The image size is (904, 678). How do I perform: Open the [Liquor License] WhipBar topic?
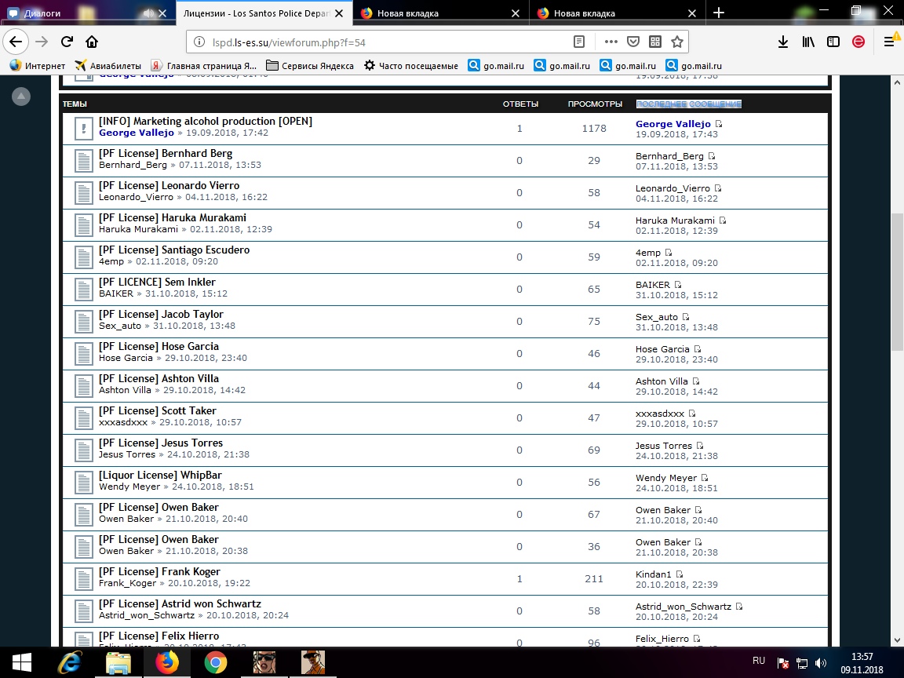pyautogui.click(x=160, y=475)
